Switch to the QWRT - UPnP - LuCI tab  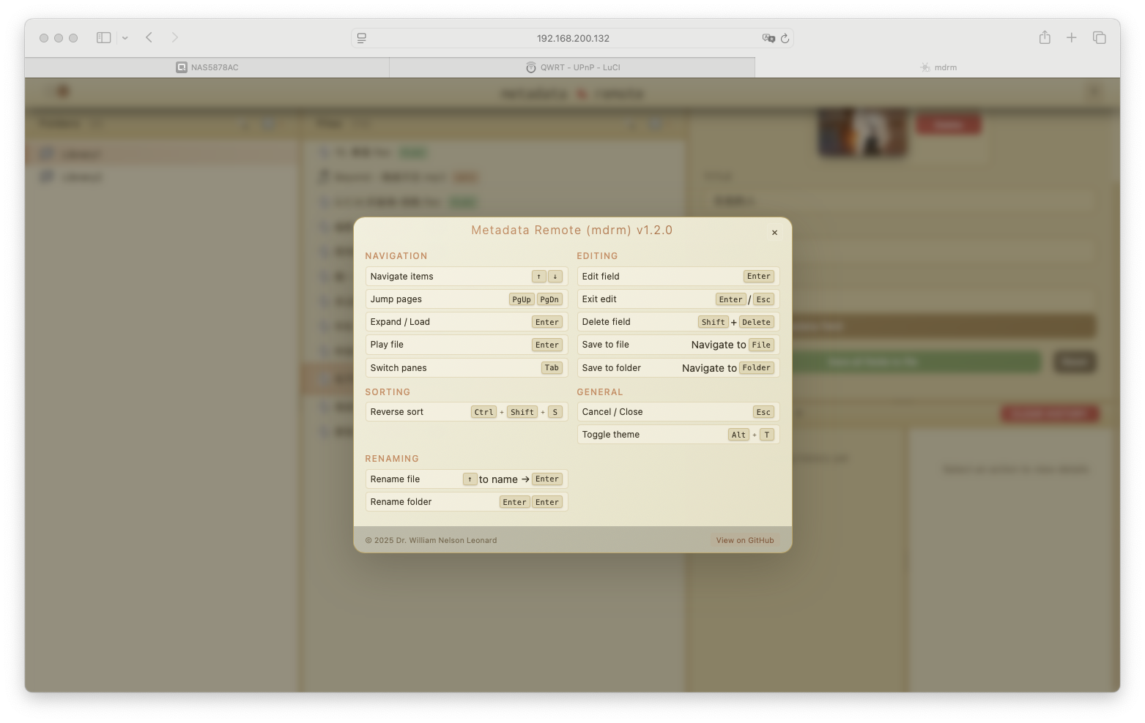(x=572, y=67)
